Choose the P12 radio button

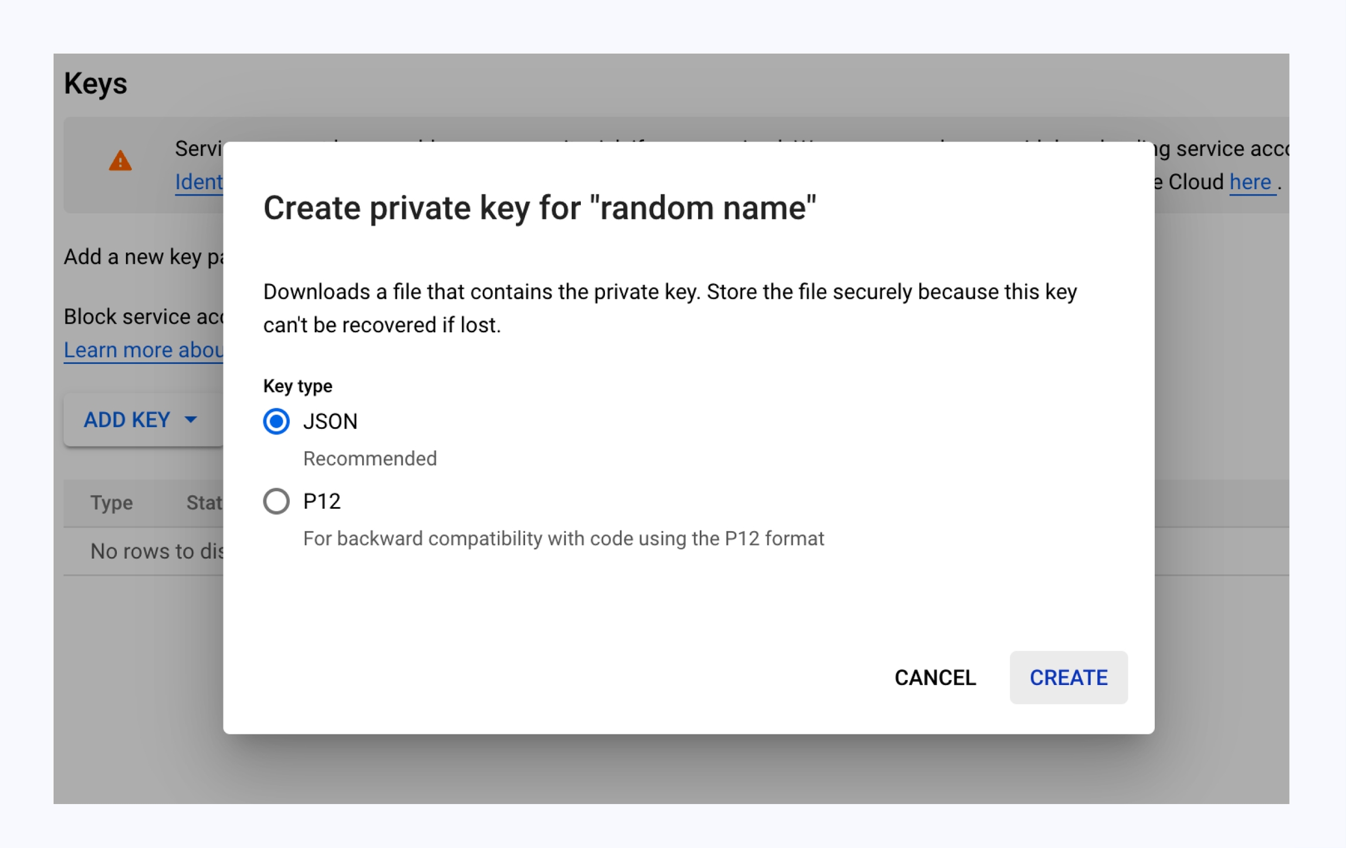point(276,501)
